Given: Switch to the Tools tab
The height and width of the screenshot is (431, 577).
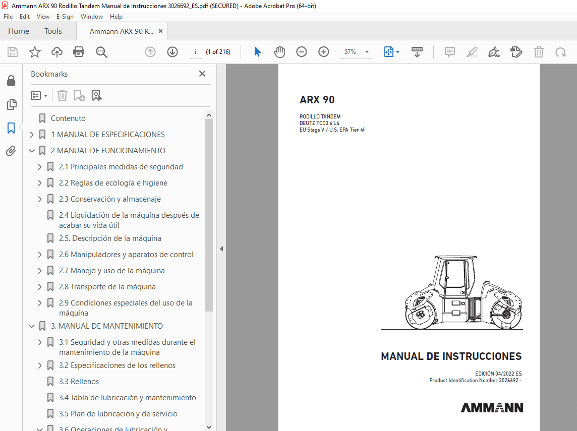Looking at the screenshot, I should (x=53, y=31).
